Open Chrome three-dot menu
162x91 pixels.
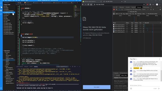pos(160,5)
